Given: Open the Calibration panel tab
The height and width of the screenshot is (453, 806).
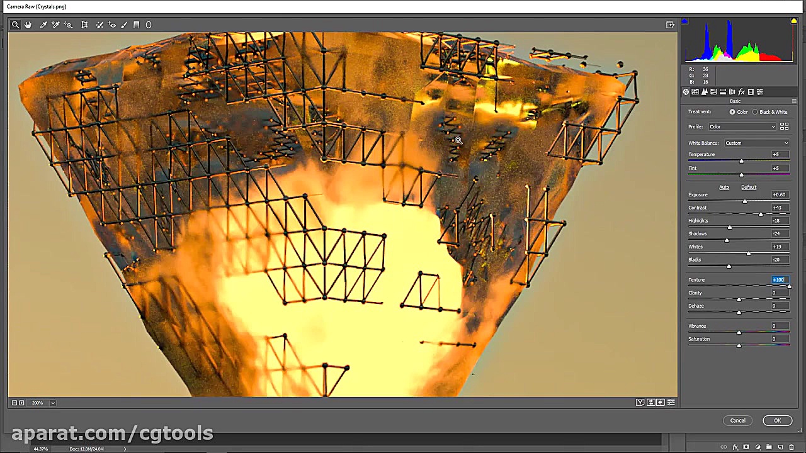Looking at the screenshot, I should (x=751, y=92).
